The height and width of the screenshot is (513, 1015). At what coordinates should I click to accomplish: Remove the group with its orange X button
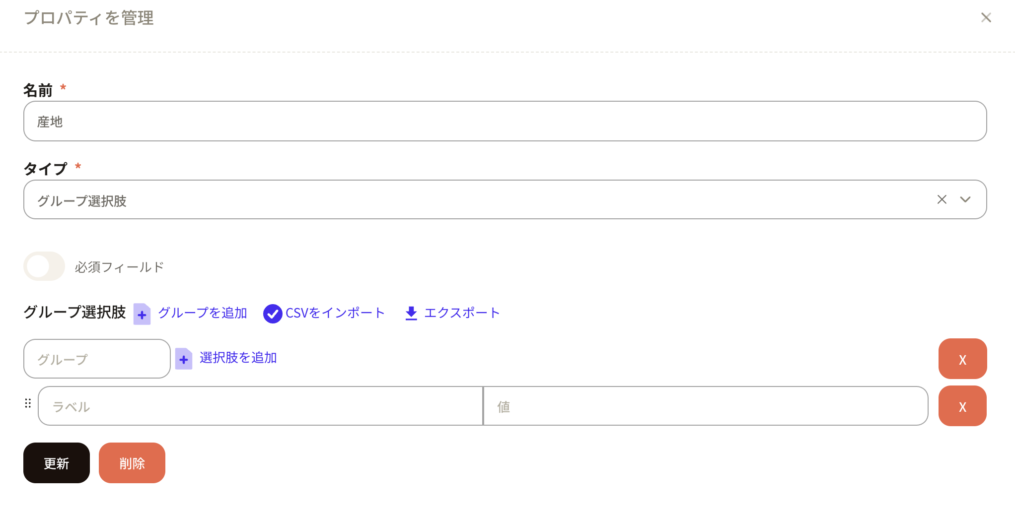click(962, 359)
